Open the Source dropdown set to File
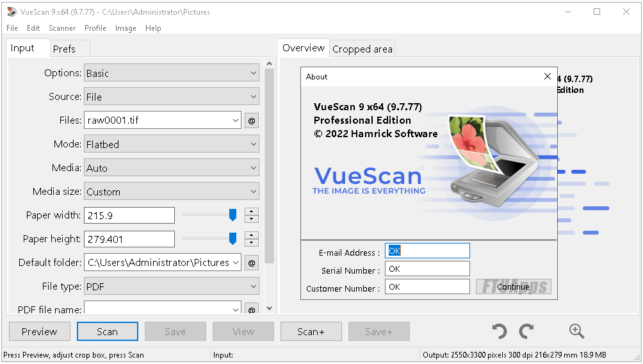This screenshot has width=643, height=364. (172, 97)
